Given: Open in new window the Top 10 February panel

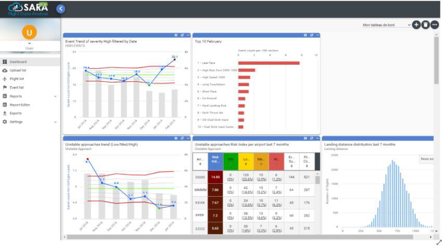Looking at the screenshot, I should click(310, 35).
